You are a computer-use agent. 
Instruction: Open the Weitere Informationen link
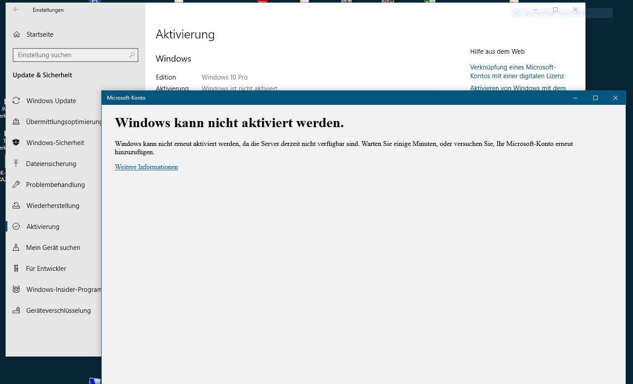146,167
